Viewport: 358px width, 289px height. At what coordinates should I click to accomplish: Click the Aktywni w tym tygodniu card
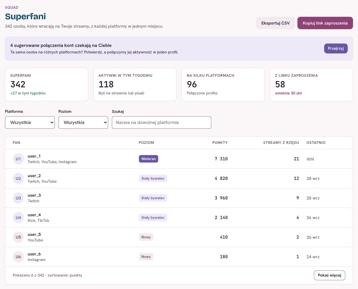(x=135, y=85)
